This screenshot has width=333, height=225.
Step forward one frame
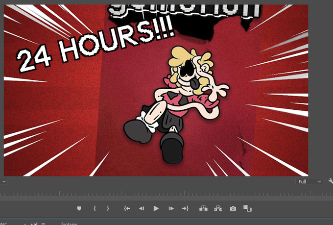coord(171,208)
